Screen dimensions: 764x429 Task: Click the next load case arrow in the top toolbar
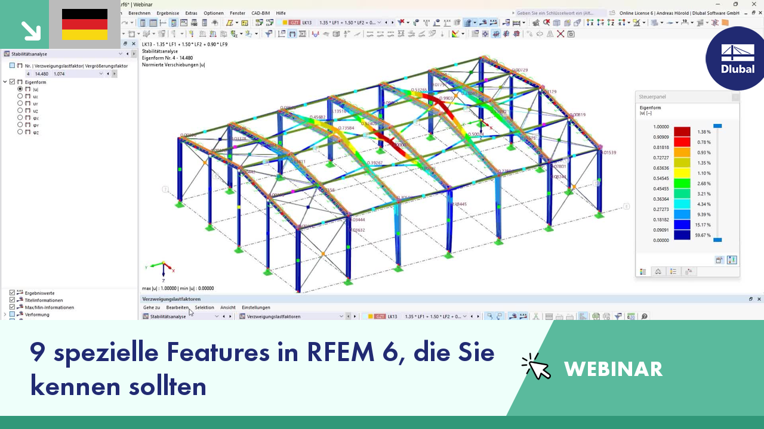point(393,23)
